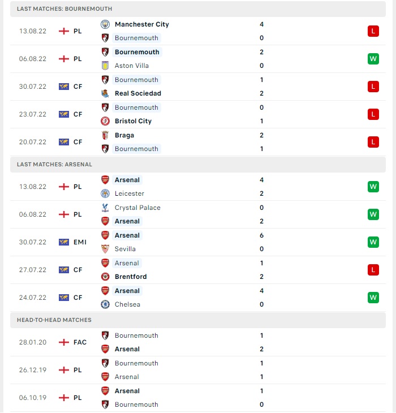Click the red L badge for Manchester City match
Screen dimensions: 396x413
point(373,31)
